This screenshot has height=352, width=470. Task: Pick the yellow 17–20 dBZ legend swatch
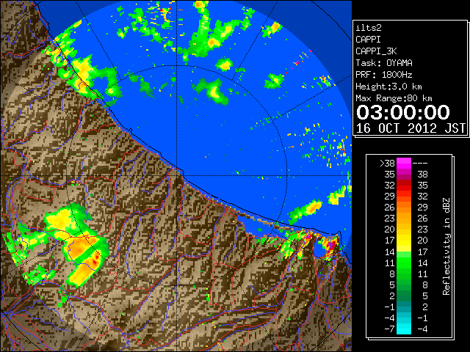[x=404, y=241]
